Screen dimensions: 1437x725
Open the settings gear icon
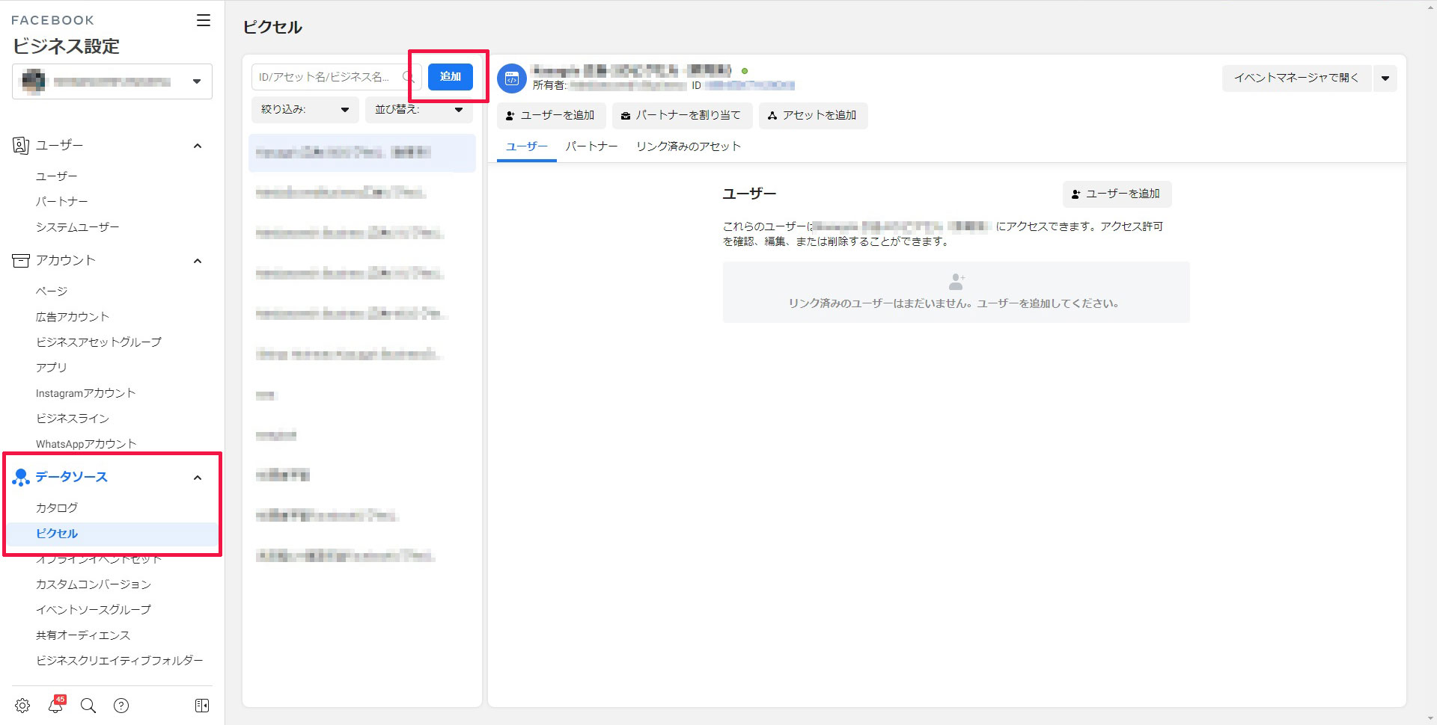pyautogui.click(x=22, y=706)
